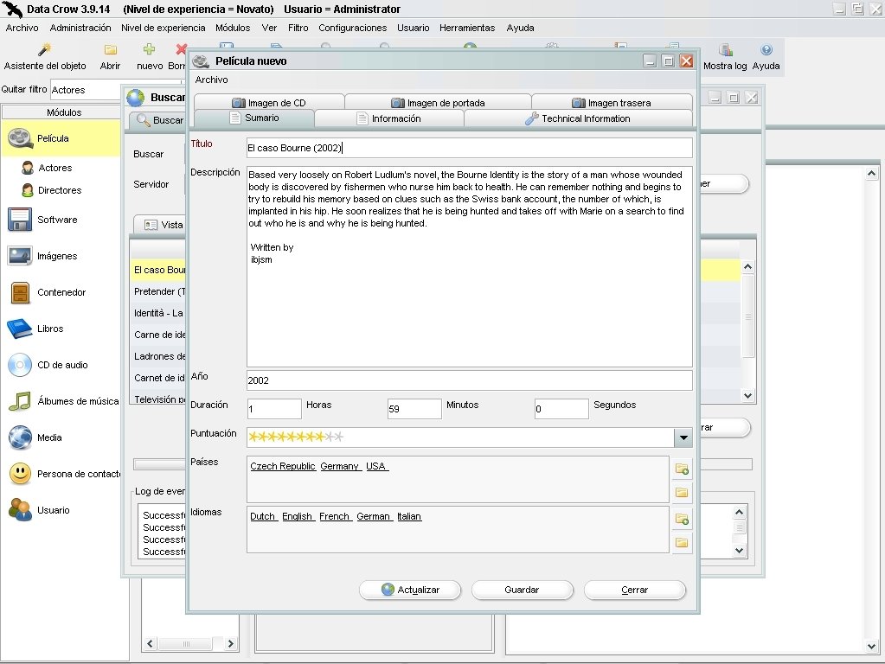Click the nuevo plus toolbar icon
This screenshot has height=664, width=885.
(x=150, y=57)
